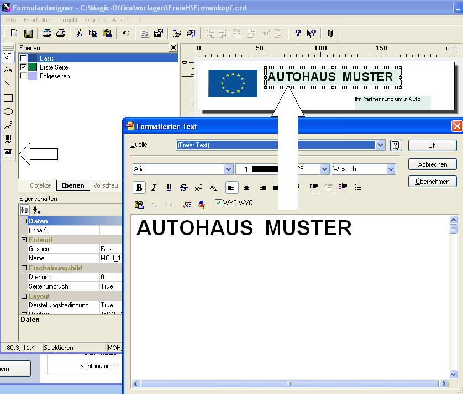This screenshot has height=394, width=463.
Task: Click Paste icon in Formatierter Text dialog
Action: click(x=139, y=205)
